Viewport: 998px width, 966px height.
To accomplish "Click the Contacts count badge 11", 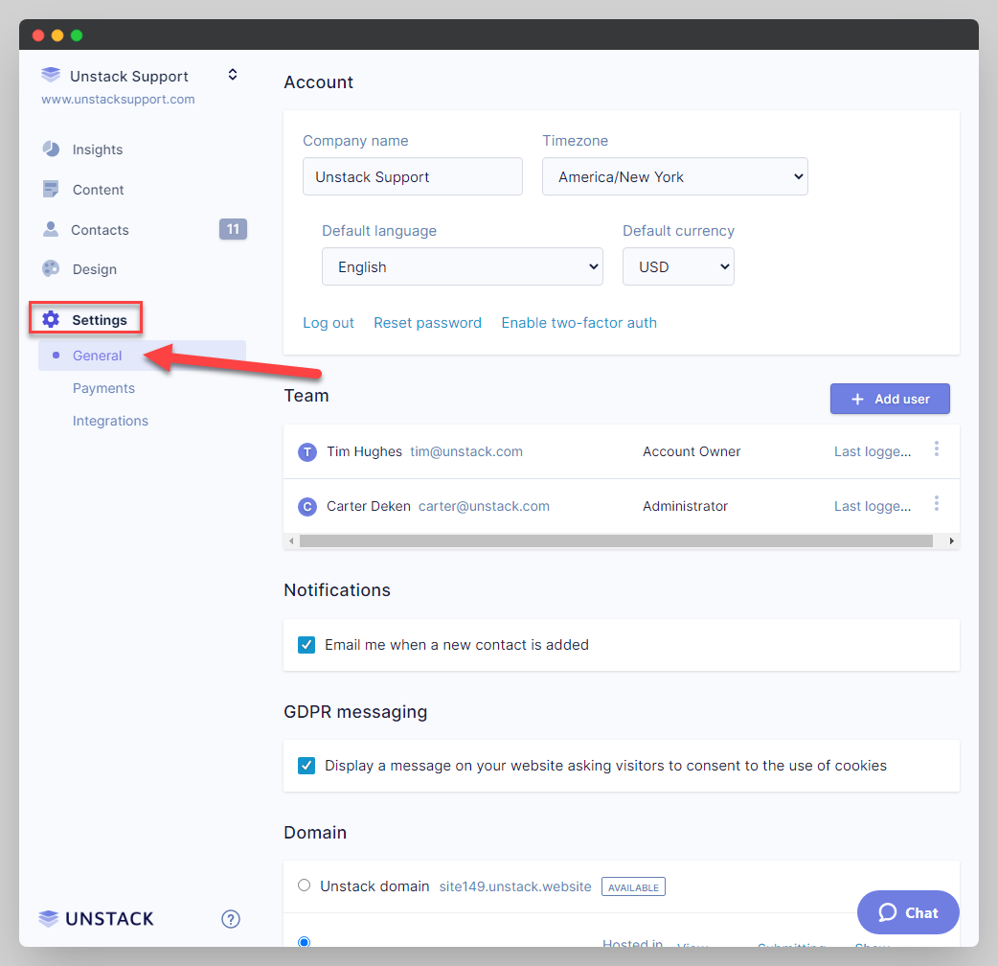I will point(233,229).
